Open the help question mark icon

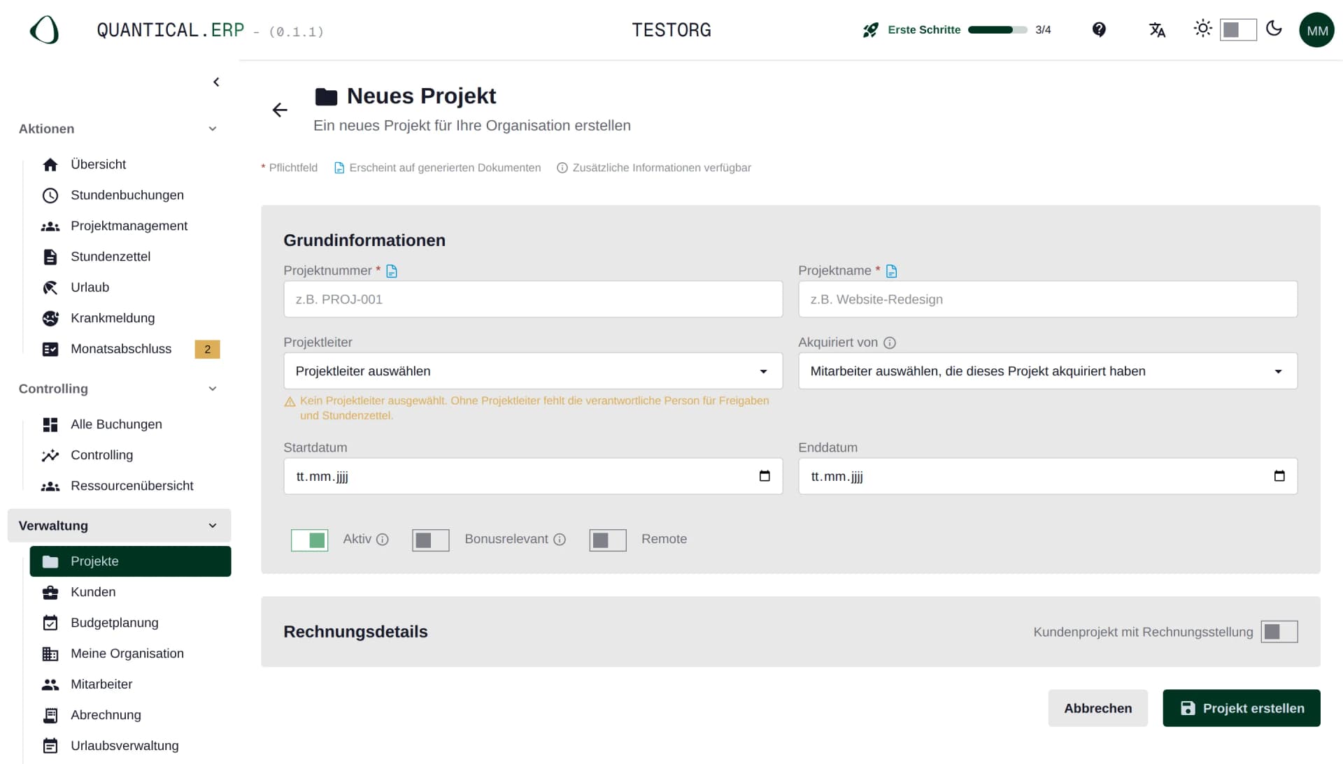(x=1099, y=29)
